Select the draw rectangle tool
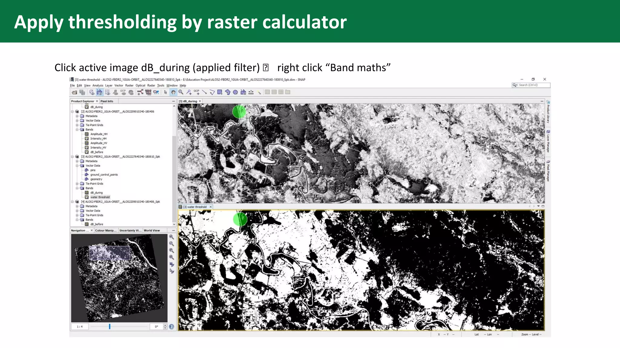Viewport: 620px width, 348px height. click(220, 92)
